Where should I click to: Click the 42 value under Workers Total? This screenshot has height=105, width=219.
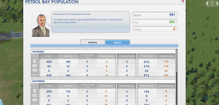tap(49, 66)
